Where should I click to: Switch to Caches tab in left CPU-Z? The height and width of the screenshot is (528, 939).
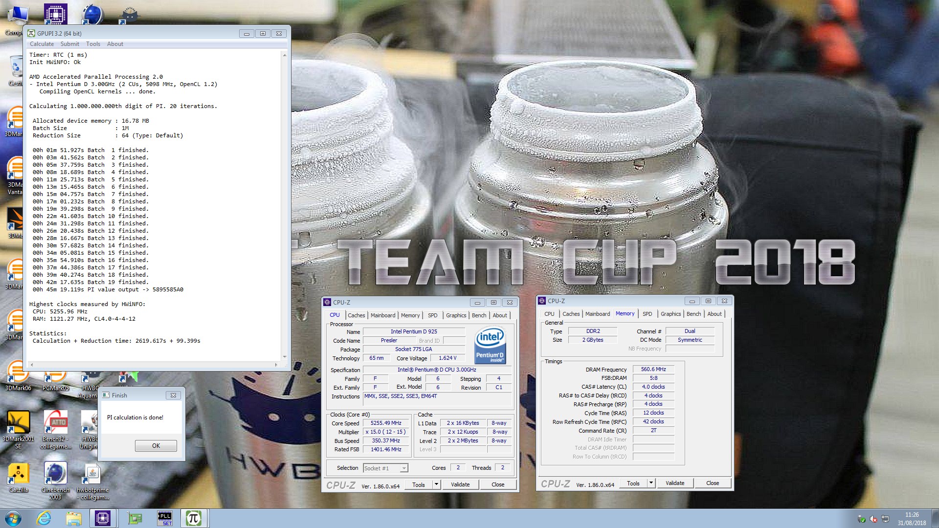[356, 315]
